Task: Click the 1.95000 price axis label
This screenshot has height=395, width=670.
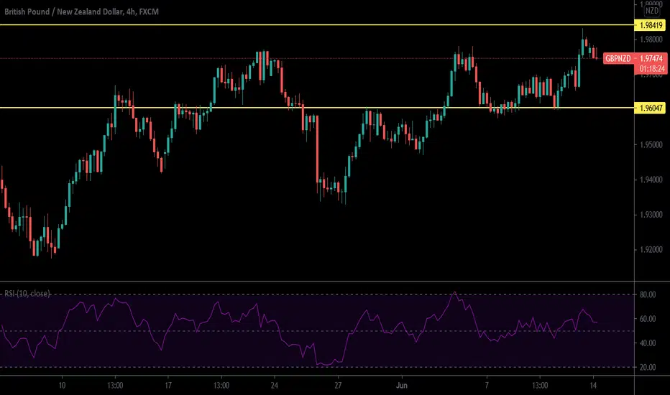Action: coord(651,145)
